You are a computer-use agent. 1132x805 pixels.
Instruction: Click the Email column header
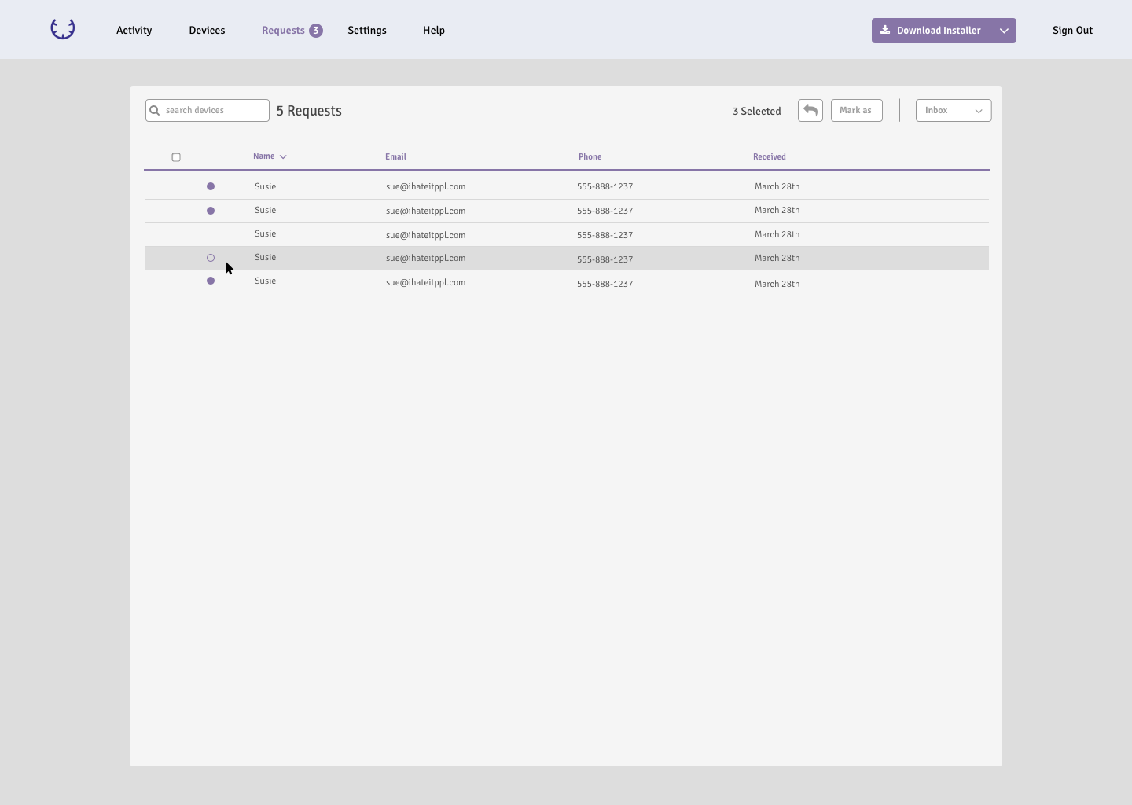pyautogui.click(x=395, y=156)
